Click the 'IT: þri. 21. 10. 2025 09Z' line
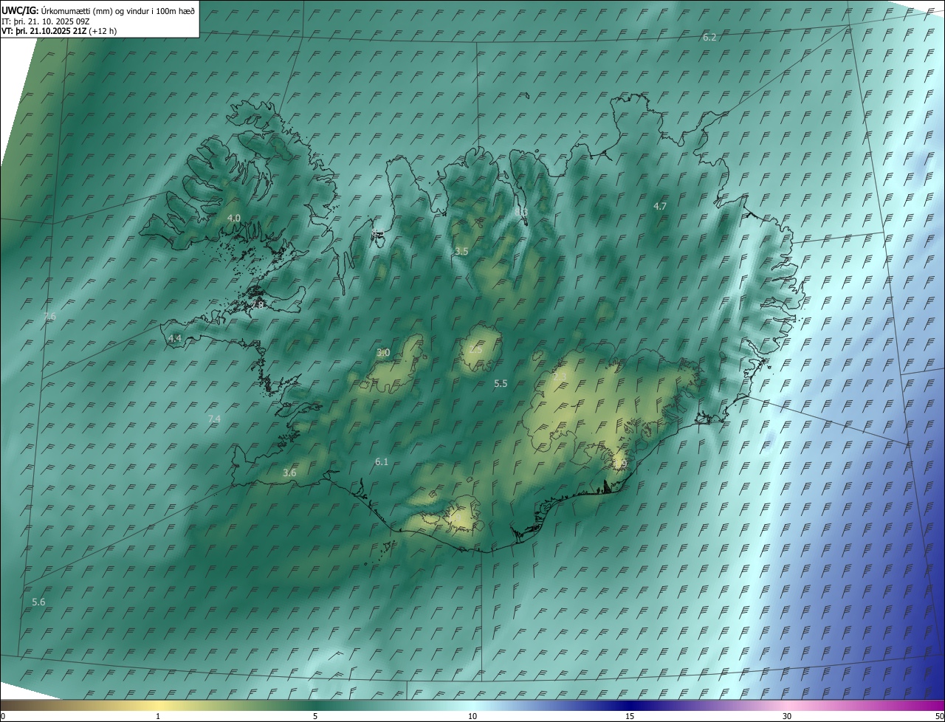Image resolution: width=945 pixels, height=722 pixels. 45,21
